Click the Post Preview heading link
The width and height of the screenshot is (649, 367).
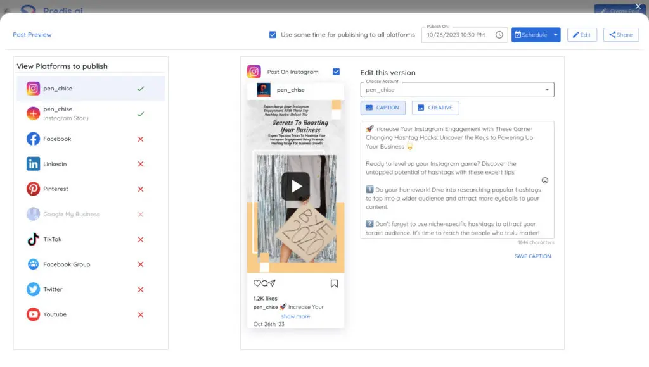(x=32, y=35)
